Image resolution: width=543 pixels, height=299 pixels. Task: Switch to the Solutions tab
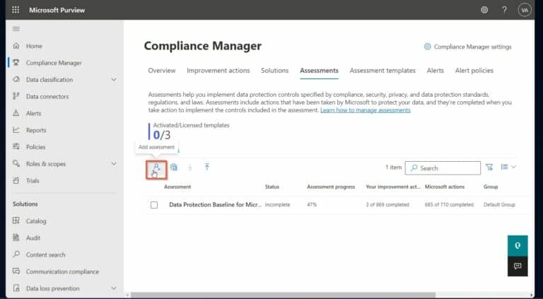coord(274,71)
